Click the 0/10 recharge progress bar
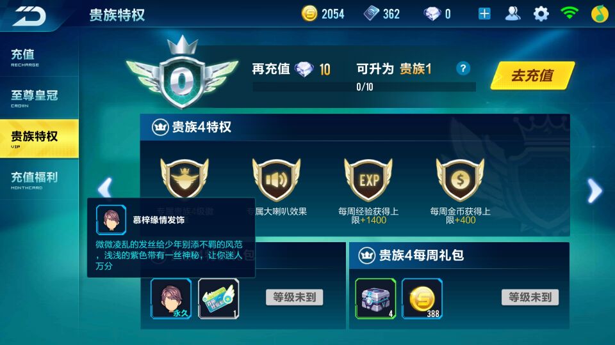 365,87
